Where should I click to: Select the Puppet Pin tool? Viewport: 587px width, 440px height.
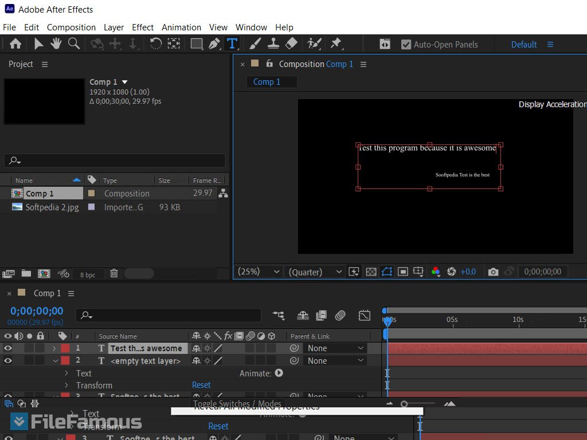click(336, 44)
